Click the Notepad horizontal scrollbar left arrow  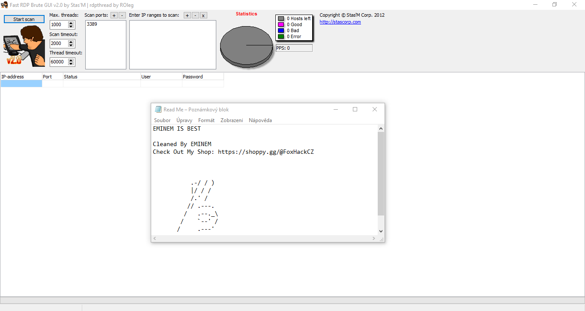155,238
